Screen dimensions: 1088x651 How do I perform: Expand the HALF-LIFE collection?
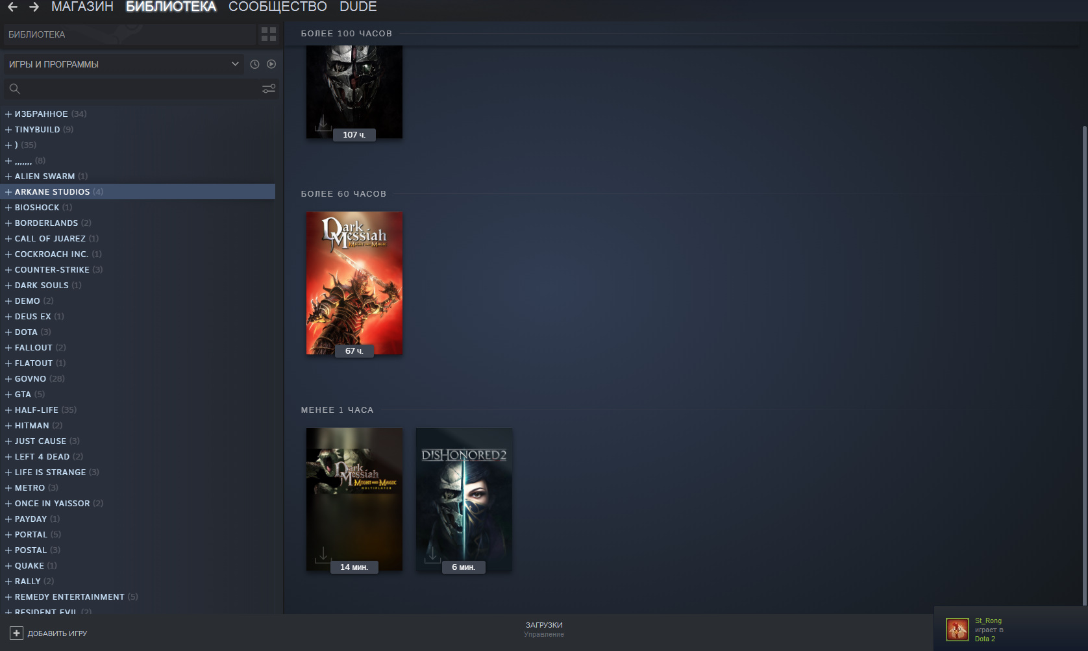(x=8, y=410)
